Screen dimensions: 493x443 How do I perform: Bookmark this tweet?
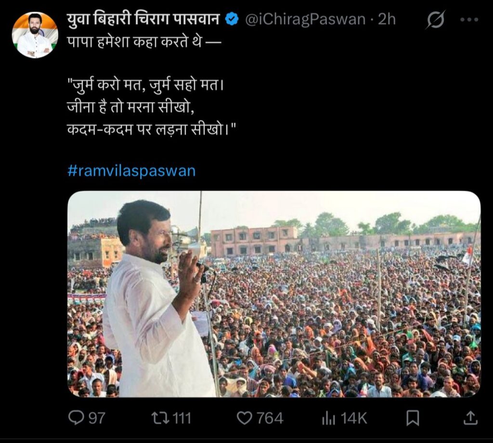413,418
